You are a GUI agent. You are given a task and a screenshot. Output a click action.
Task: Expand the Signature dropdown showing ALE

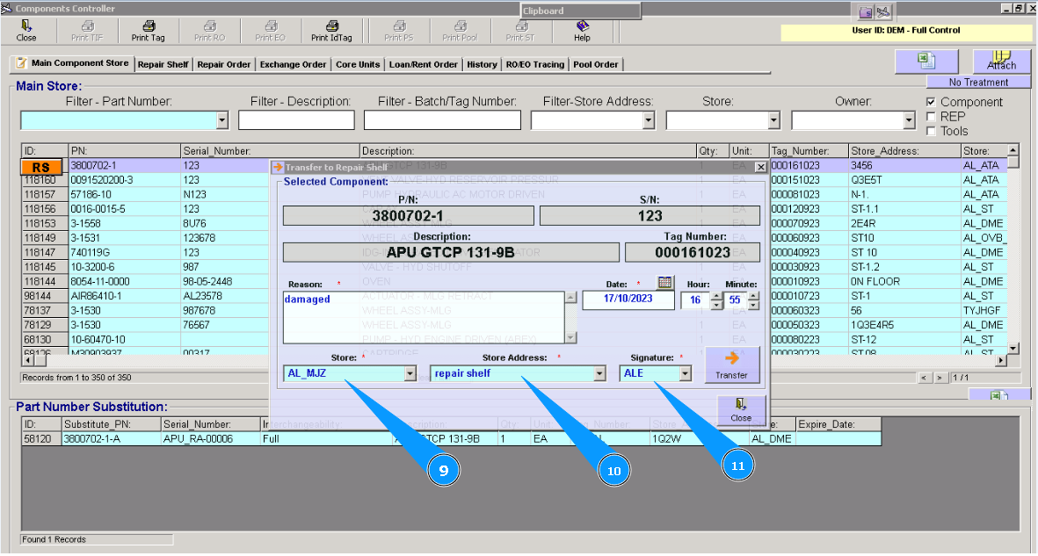click(x=687, y=372)
